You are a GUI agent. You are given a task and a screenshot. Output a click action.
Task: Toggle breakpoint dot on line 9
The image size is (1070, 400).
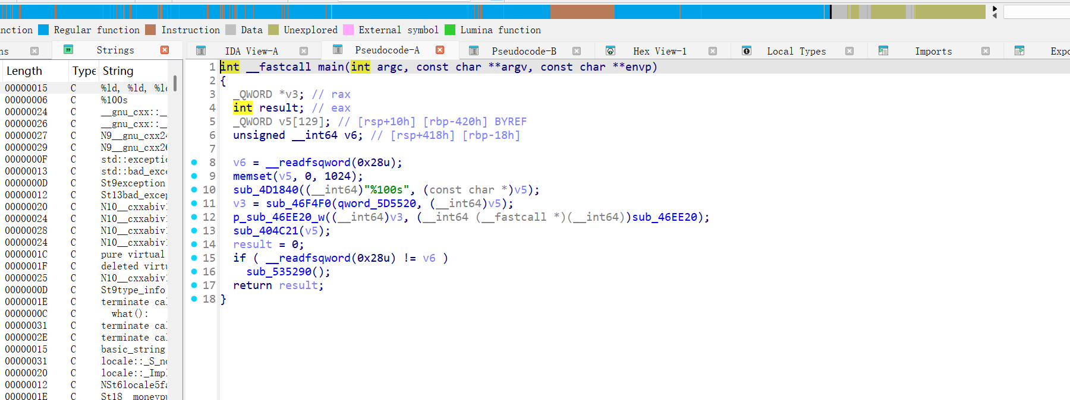194,176
